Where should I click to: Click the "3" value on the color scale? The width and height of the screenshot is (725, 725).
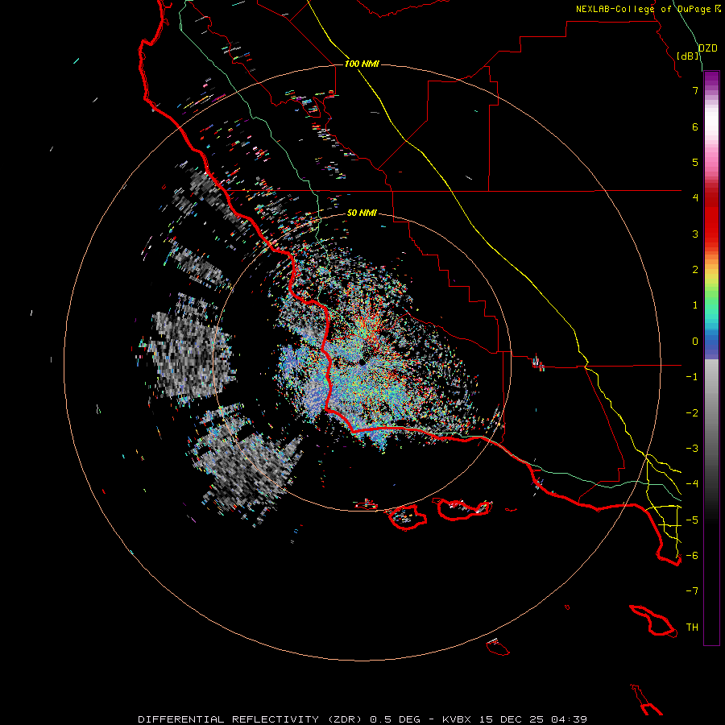tap(695, 234)
